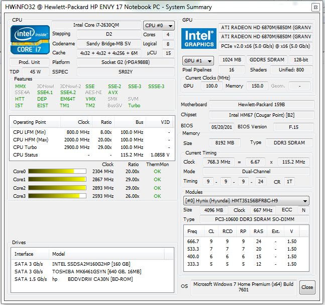The width and height of the screenshot is (325, 305).
Task: Click the SR02Y SSPEC field
Action: coord(126,71)
